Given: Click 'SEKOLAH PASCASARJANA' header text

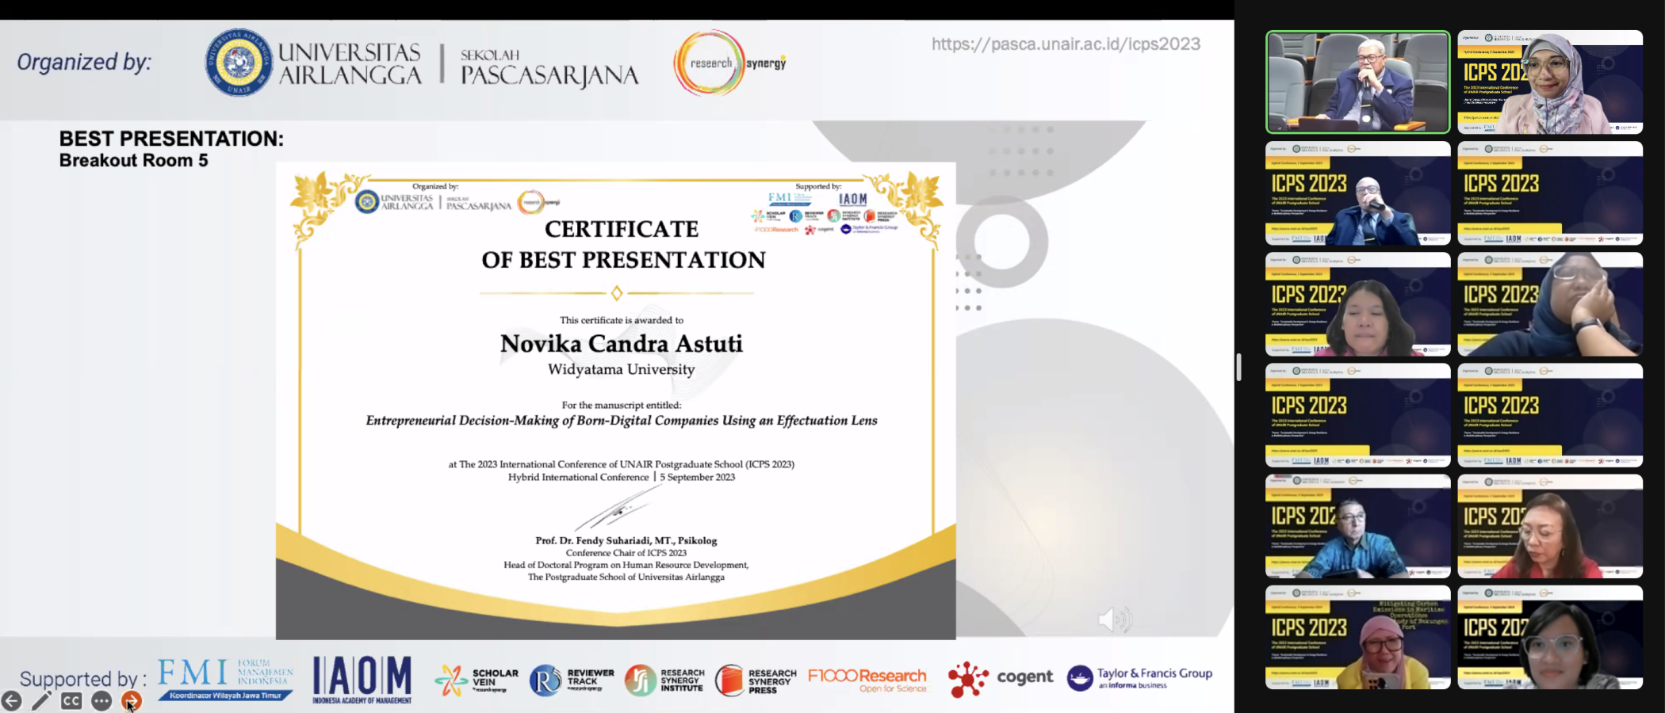Looking at the screenshot, I should click(x=549, y=67).
